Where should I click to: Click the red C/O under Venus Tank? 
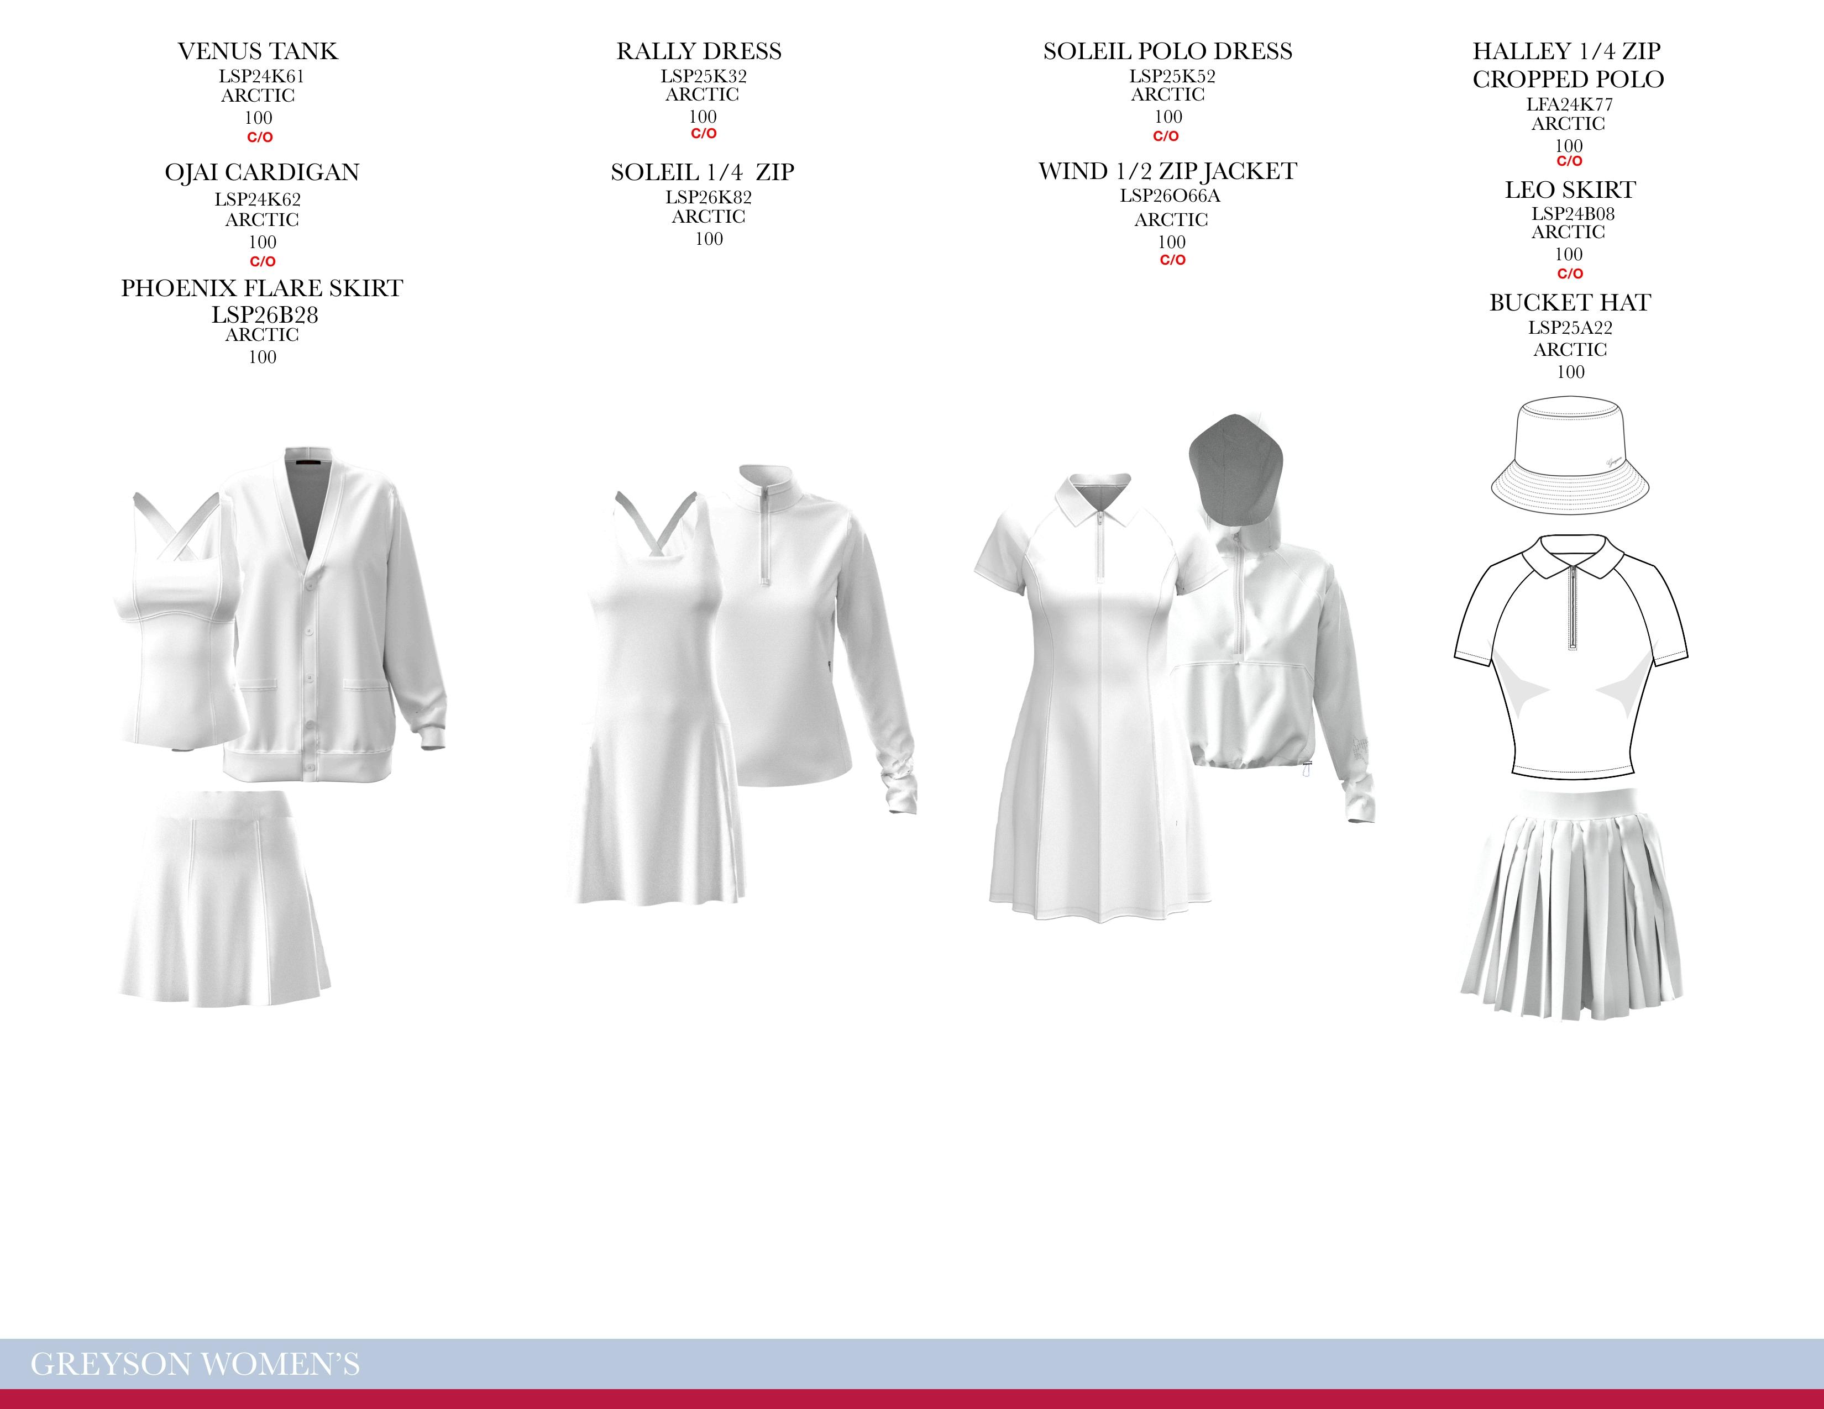coord(260,138)
